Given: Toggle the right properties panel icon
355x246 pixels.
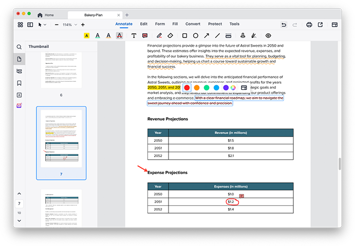Looking at the screenshot, I should 334,25.
